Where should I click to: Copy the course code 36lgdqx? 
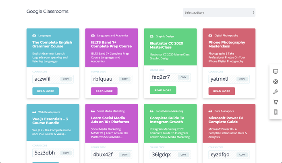(x=183, y=155)
